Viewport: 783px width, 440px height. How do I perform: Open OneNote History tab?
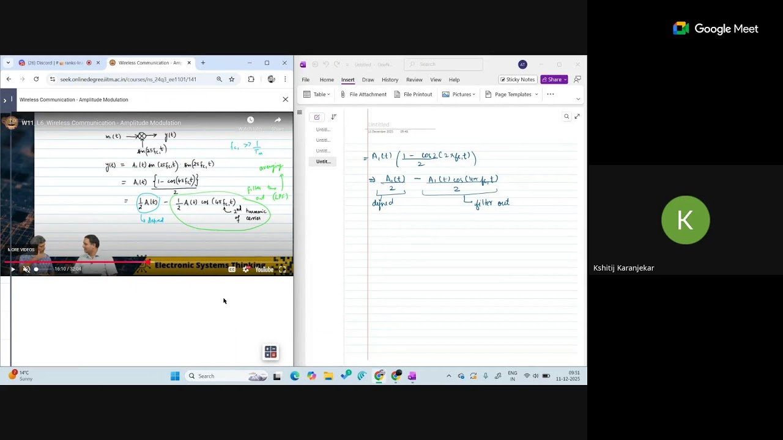tap(390, 79)
